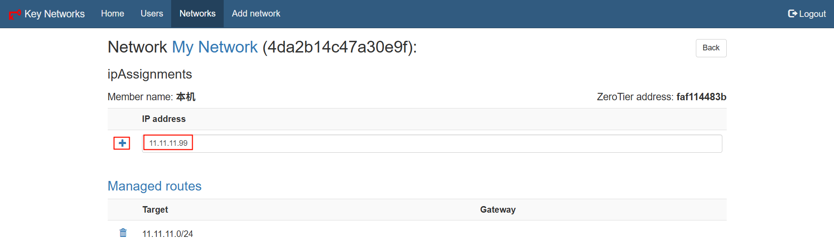Image resolution: width=834 pixels, height=243 pixels.
Task: Click the Back button
Action: coord(711,48)
